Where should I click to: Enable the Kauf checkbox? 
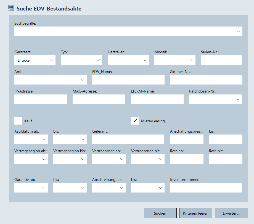pos(18,121)
